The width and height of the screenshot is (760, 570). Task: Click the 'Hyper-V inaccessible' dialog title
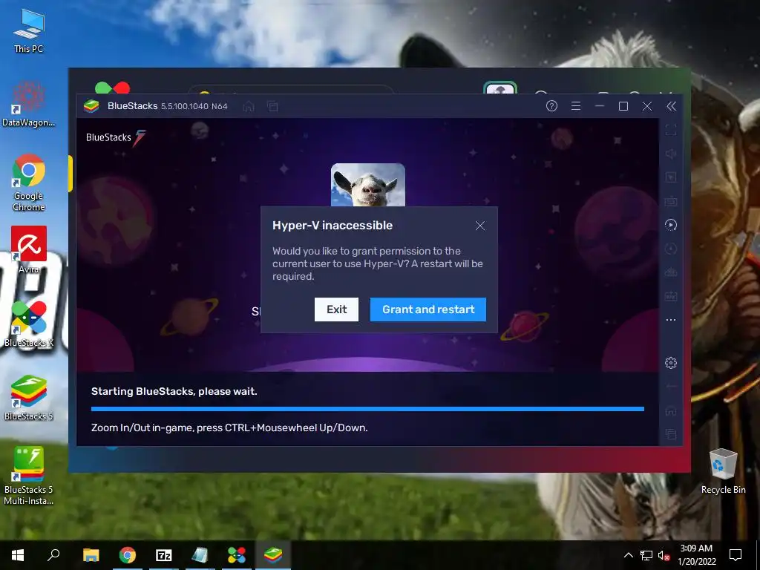pyautogui.click(x=332, y=226)
